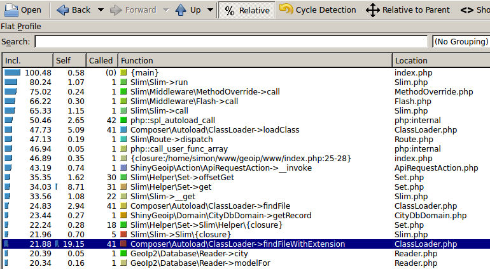Toggle the % Relative button

[246, 10]
